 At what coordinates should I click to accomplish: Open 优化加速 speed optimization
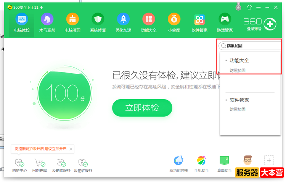(123, 23)
